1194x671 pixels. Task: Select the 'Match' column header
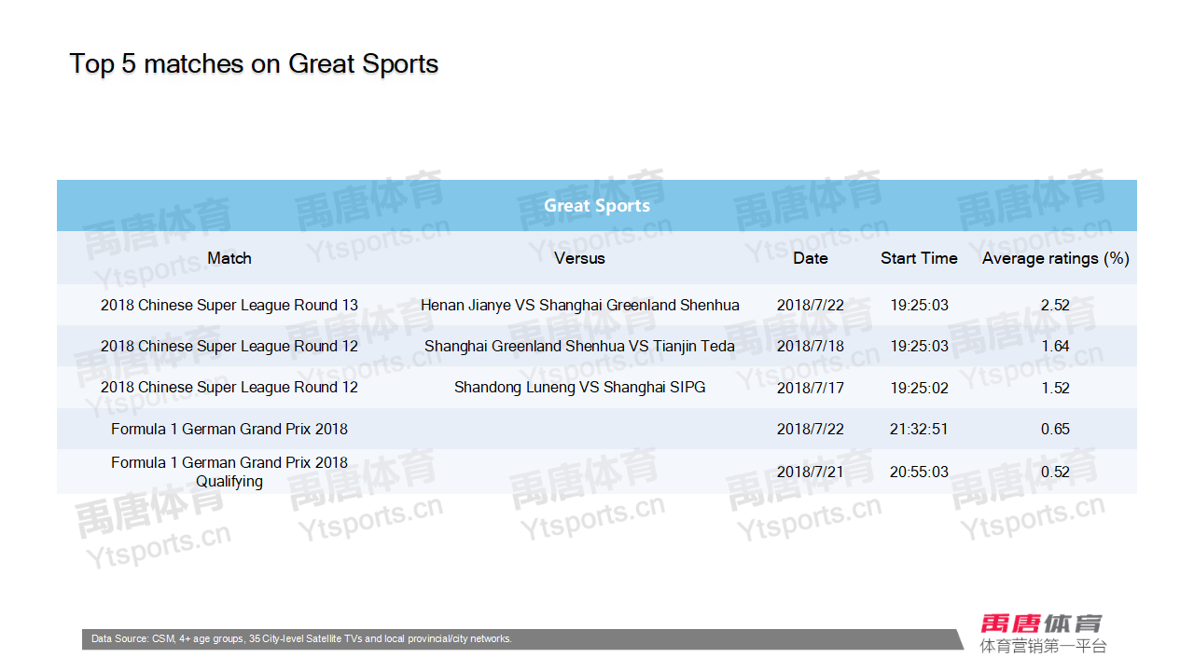point(229,258)
